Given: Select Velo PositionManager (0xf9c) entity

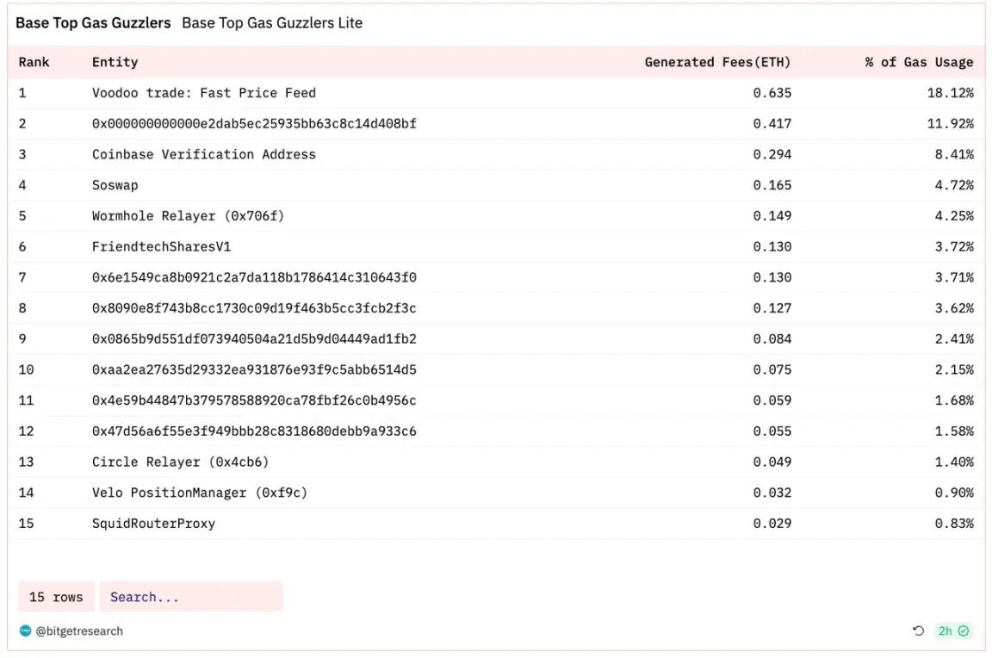Looking at the screenshot, I should click(199, 493).
